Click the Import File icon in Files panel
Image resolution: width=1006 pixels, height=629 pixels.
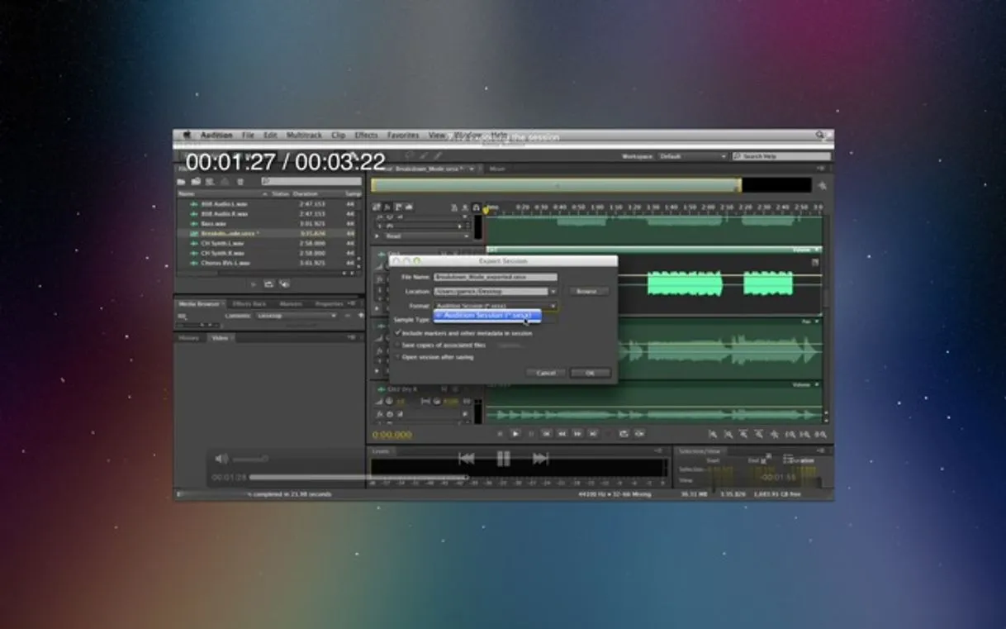click(196, 181)
